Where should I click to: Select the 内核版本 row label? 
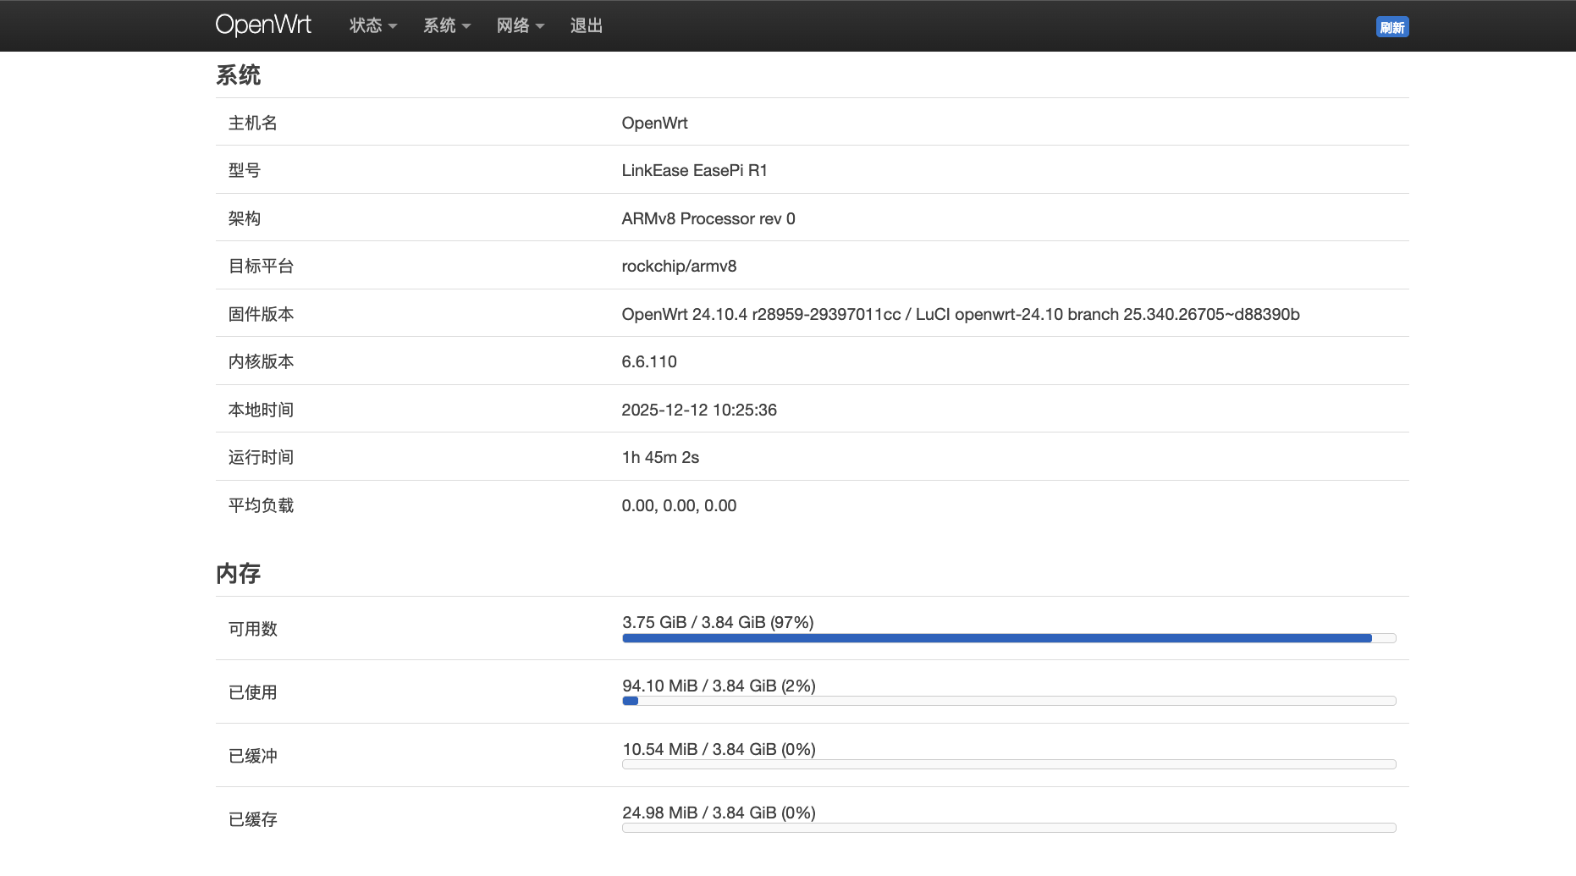coord(262,361)
